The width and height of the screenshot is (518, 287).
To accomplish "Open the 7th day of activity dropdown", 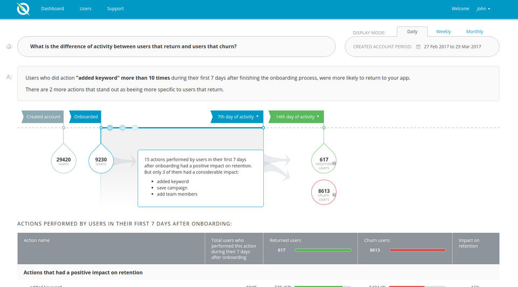I will 237,117.
